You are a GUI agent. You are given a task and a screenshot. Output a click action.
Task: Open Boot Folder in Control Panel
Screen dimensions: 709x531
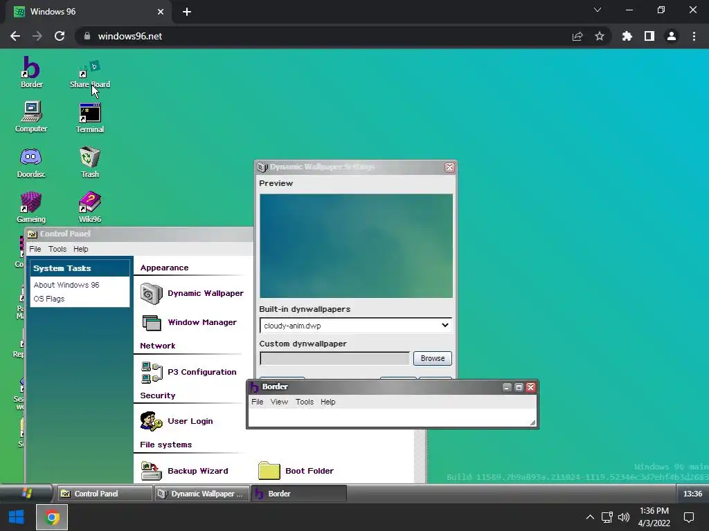pos(296,471)
